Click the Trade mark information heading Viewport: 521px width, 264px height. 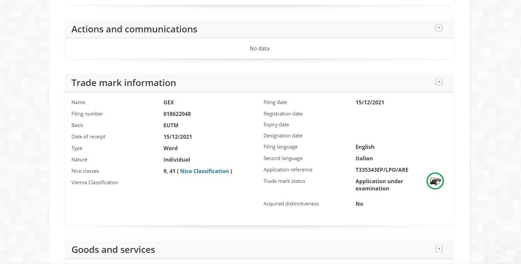click(124, 83)
